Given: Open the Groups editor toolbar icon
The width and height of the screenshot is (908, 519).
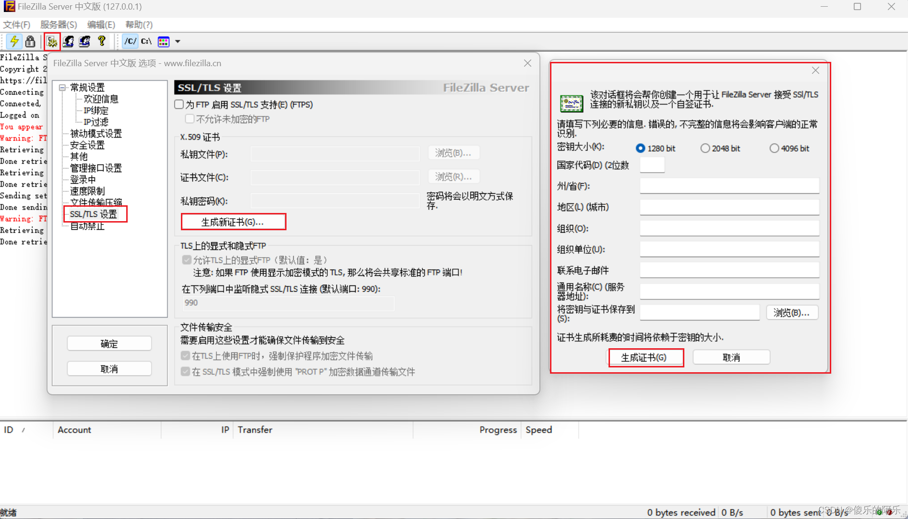Looking at the screenshot, I should (x=84, y=42).
